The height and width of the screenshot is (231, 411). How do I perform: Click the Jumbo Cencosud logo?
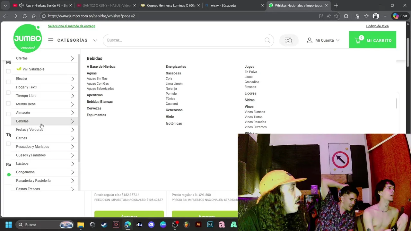[28, 38]
